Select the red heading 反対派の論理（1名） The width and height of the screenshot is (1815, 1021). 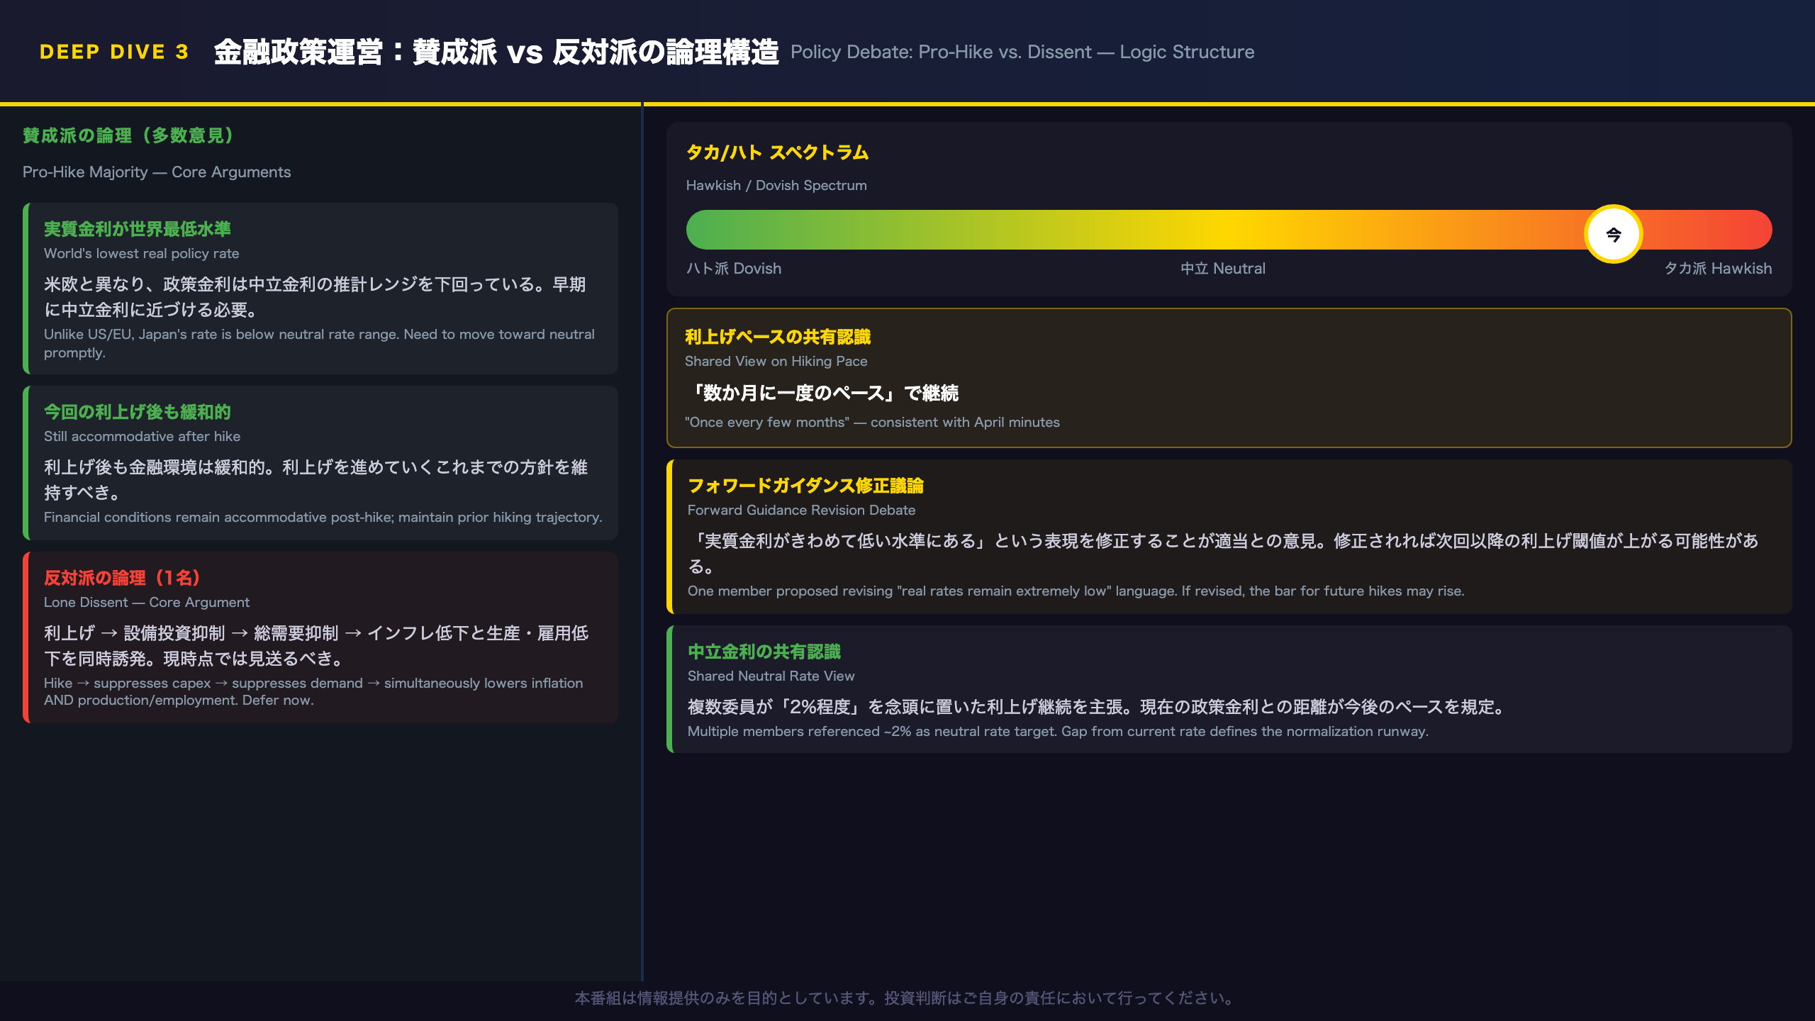point(122,578)
